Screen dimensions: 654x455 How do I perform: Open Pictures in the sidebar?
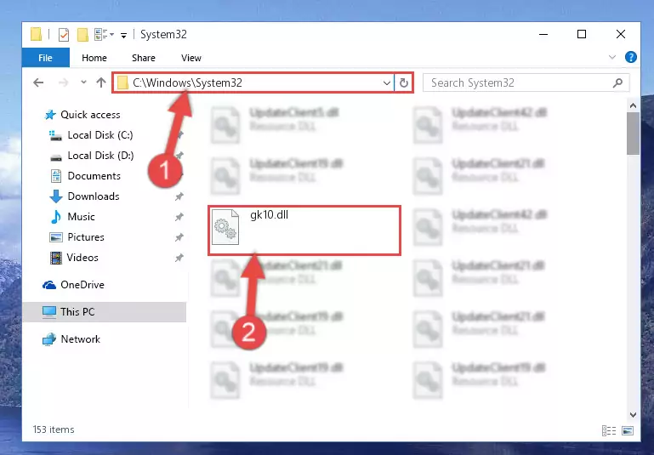[x=77, y=237]
